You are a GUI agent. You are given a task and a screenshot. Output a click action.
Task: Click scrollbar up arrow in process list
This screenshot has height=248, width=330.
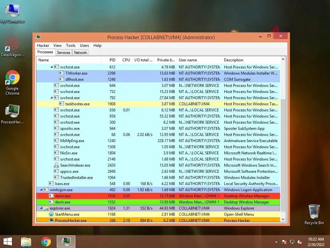283,59
